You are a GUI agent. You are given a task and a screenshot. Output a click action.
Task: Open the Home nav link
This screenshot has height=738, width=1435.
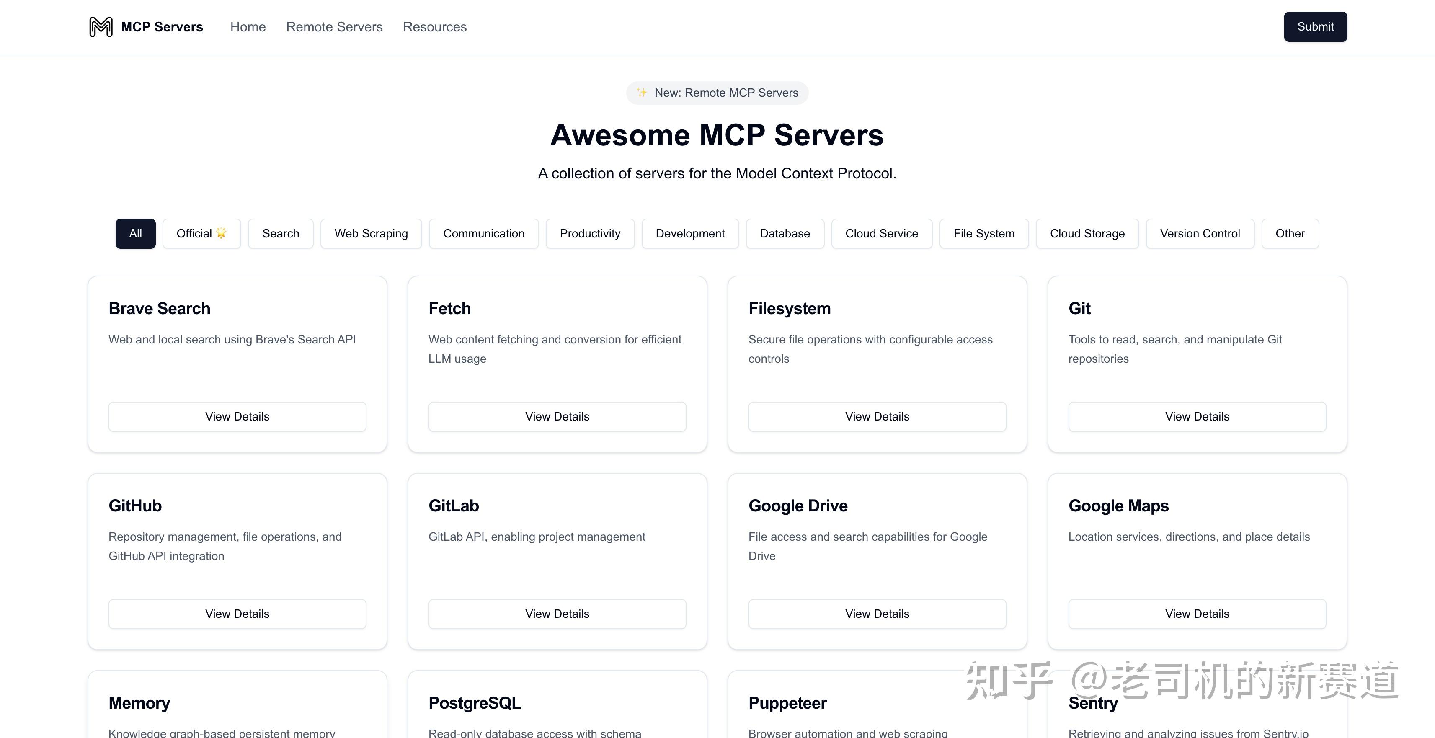pyautogui.click(x=248, y=27)
